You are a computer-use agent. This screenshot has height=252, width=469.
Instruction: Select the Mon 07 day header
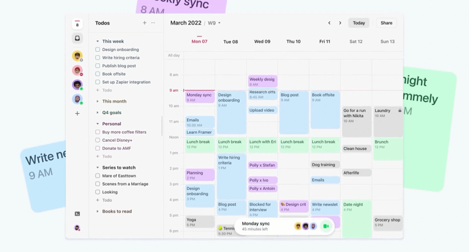[199, 41]
